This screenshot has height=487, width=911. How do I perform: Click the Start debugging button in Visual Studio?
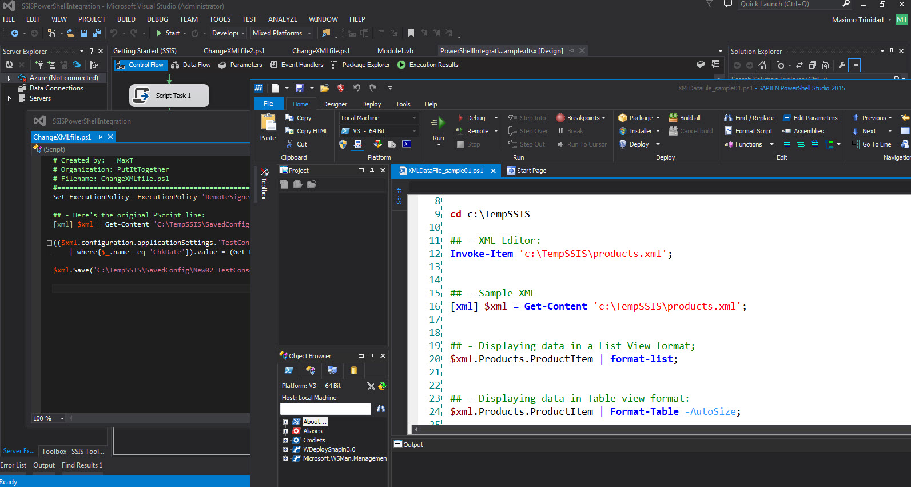(x=168, y=33)
